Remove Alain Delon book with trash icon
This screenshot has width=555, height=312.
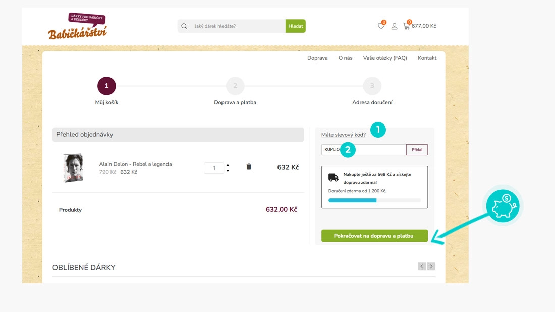(249, 167)
